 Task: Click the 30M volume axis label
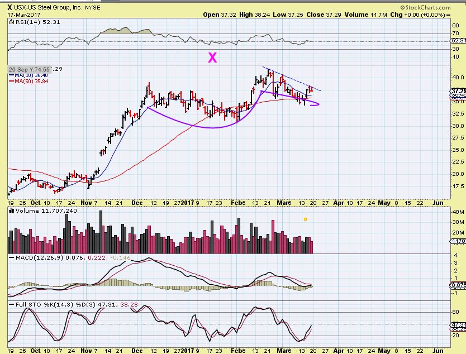pos(458,222)
